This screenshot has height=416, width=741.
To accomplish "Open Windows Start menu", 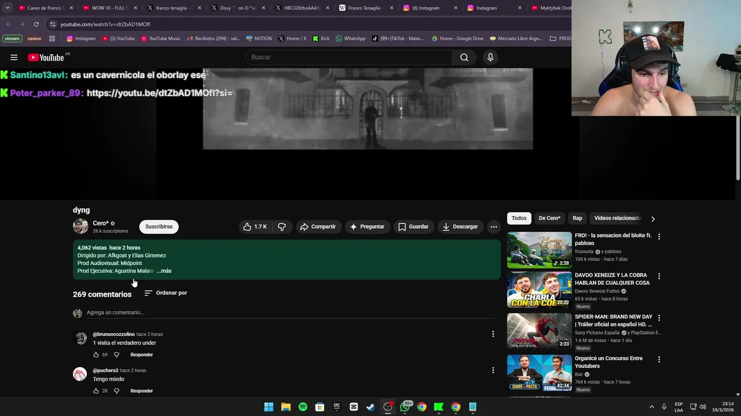I will pos(269,407).
